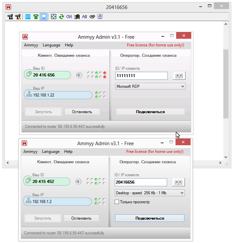
Task: Click 'Connected to router' status in the window with ID 20 416 656
Action: 65,127
